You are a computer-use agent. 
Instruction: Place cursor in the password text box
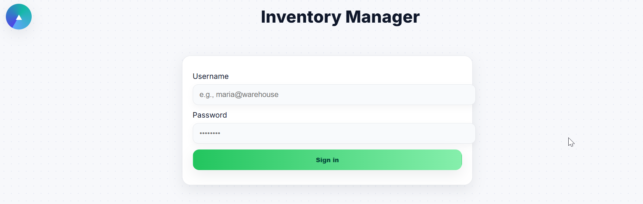point(334,133)
